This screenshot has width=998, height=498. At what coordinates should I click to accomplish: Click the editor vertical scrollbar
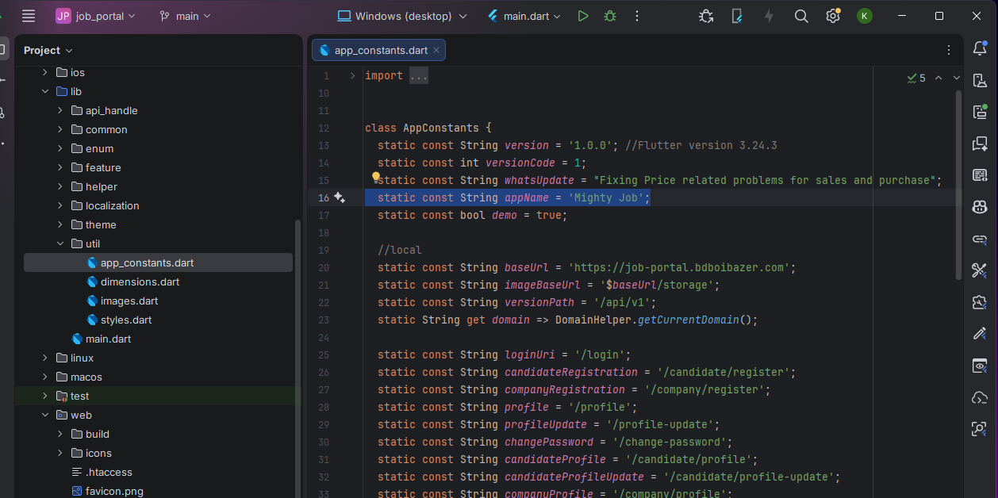coord(958,184)
